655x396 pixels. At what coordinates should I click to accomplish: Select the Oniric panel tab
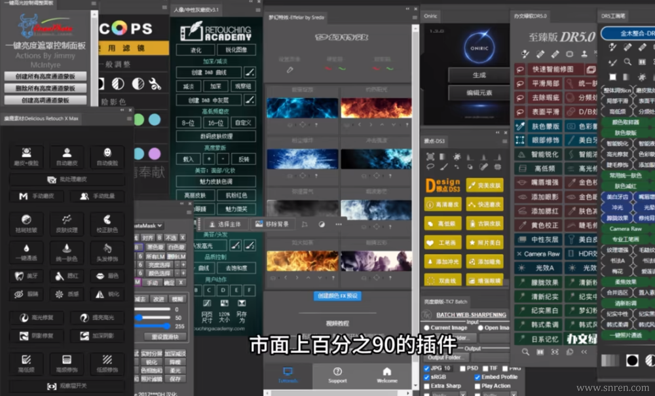pos(430,16)
